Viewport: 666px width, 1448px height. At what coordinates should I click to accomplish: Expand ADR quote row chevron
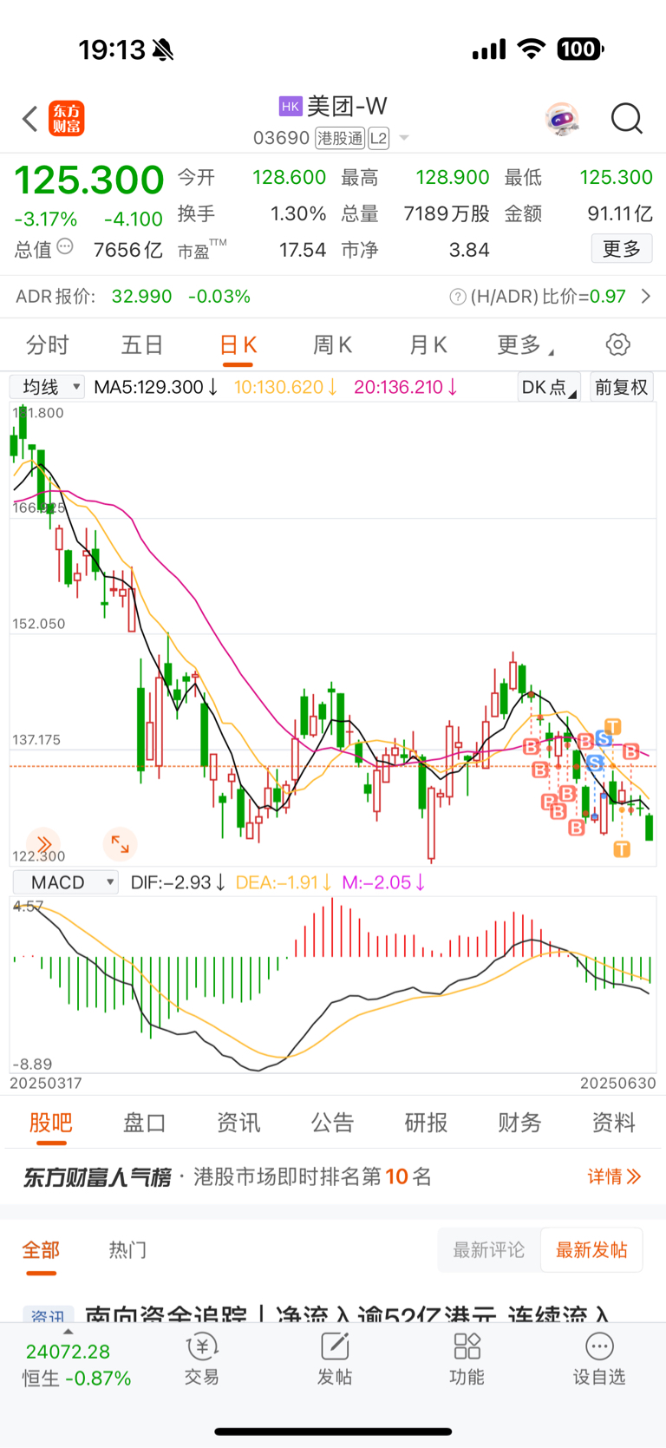(646, 297)
